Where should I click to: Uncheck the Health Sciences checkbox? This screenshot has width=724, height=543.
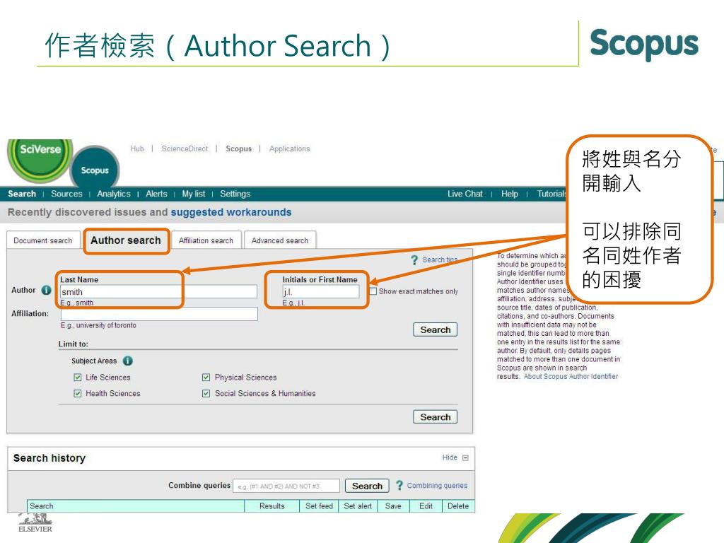(78, 393)
